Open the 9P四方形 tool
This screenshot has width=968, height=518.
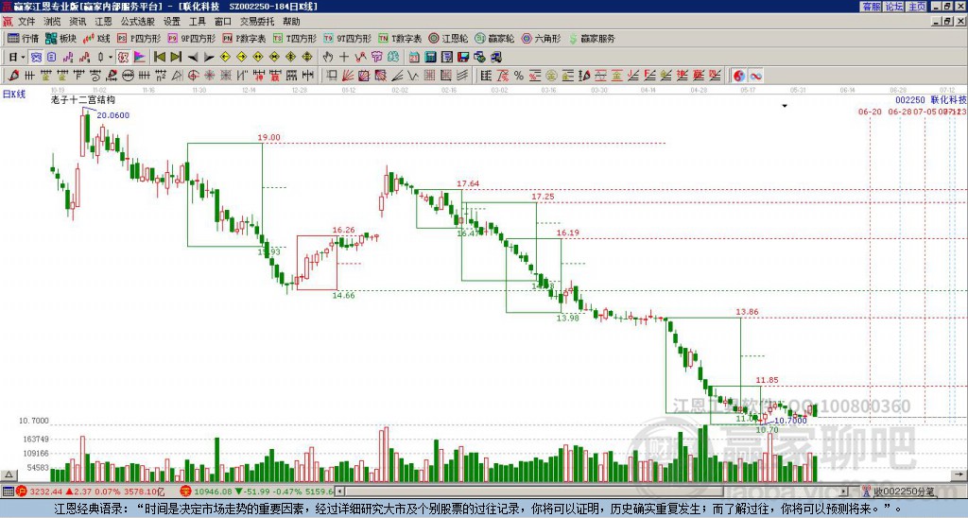192,38
